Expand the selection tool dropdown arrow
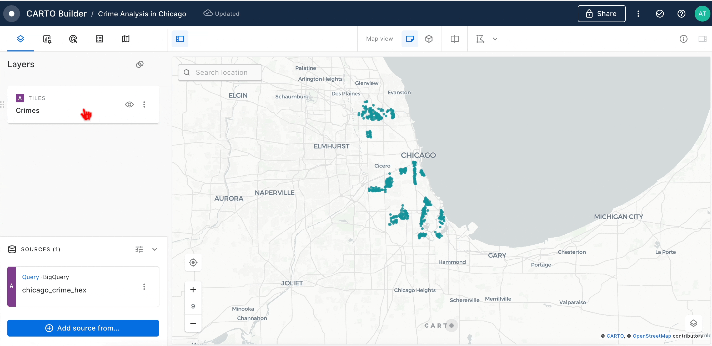Screen dimensions: 712x346 495,39
